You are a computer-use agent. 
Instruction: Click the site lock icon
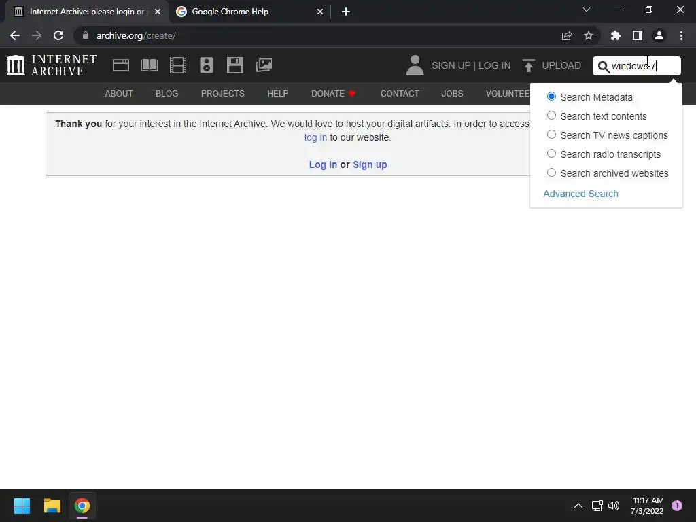(x=86, y=35)
